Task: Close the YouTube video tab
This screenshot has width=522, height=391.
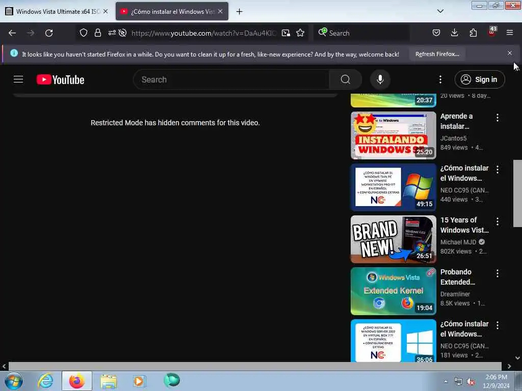Action: (220, 11)
